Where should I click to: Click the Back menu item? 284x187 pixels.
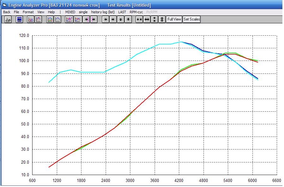pos(7,12)
